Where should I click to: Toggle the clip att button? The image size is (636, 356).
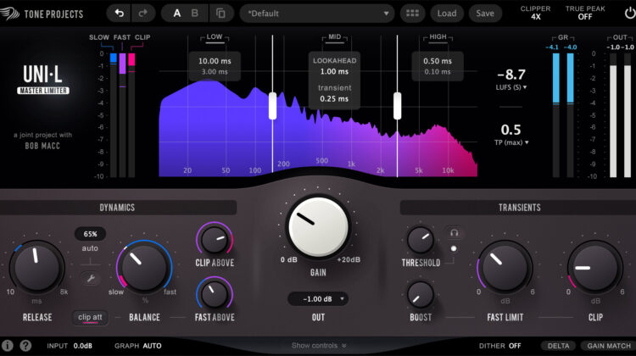pyautogui.click(x=90, y=318)
